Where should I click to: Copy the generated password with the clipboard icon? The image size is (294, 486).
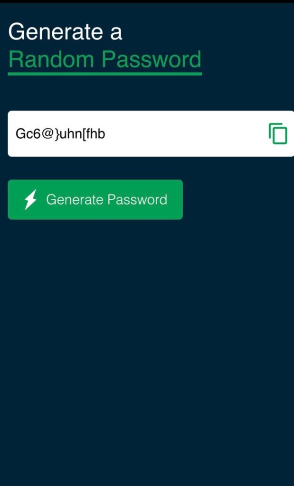[278, 133]
